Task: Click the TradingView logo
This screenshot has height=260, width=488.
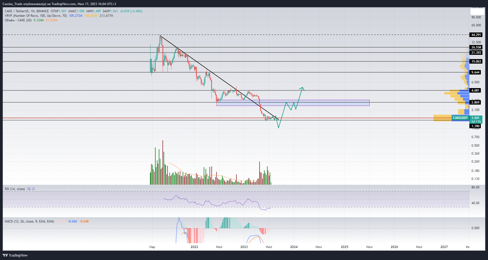Action: [x=15, y=255]
